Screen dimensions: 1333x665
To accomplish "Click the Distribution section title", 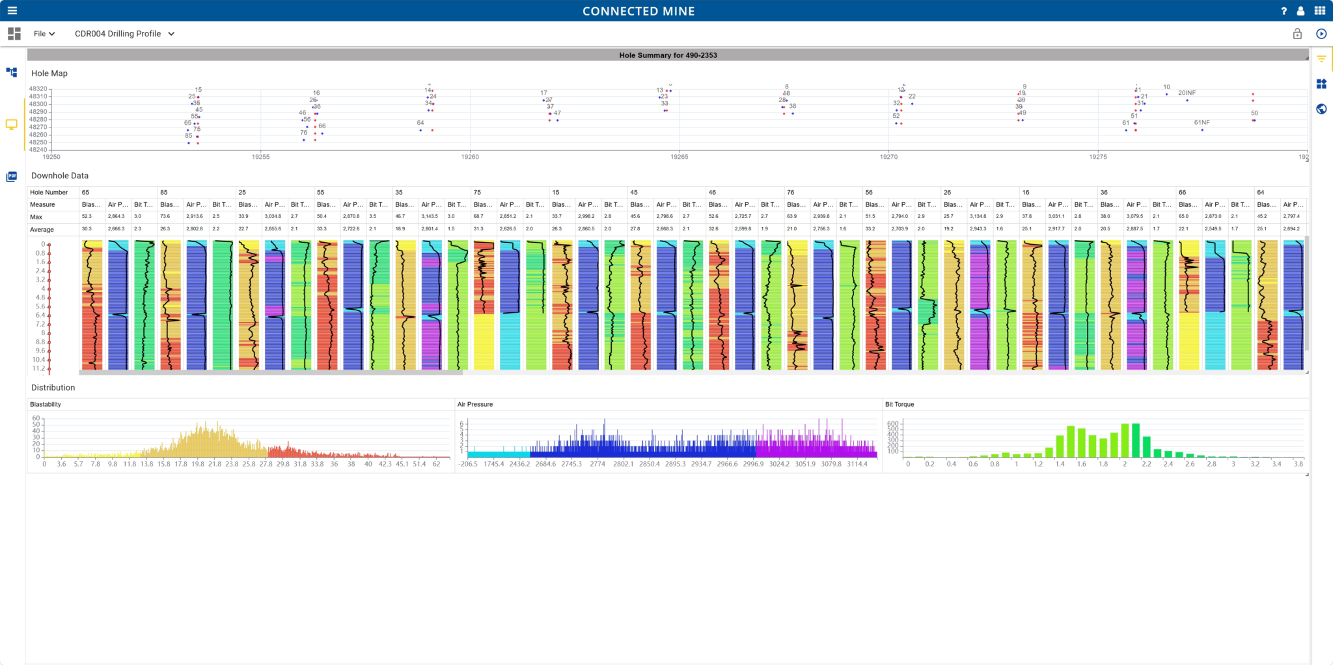I will 53,388.
